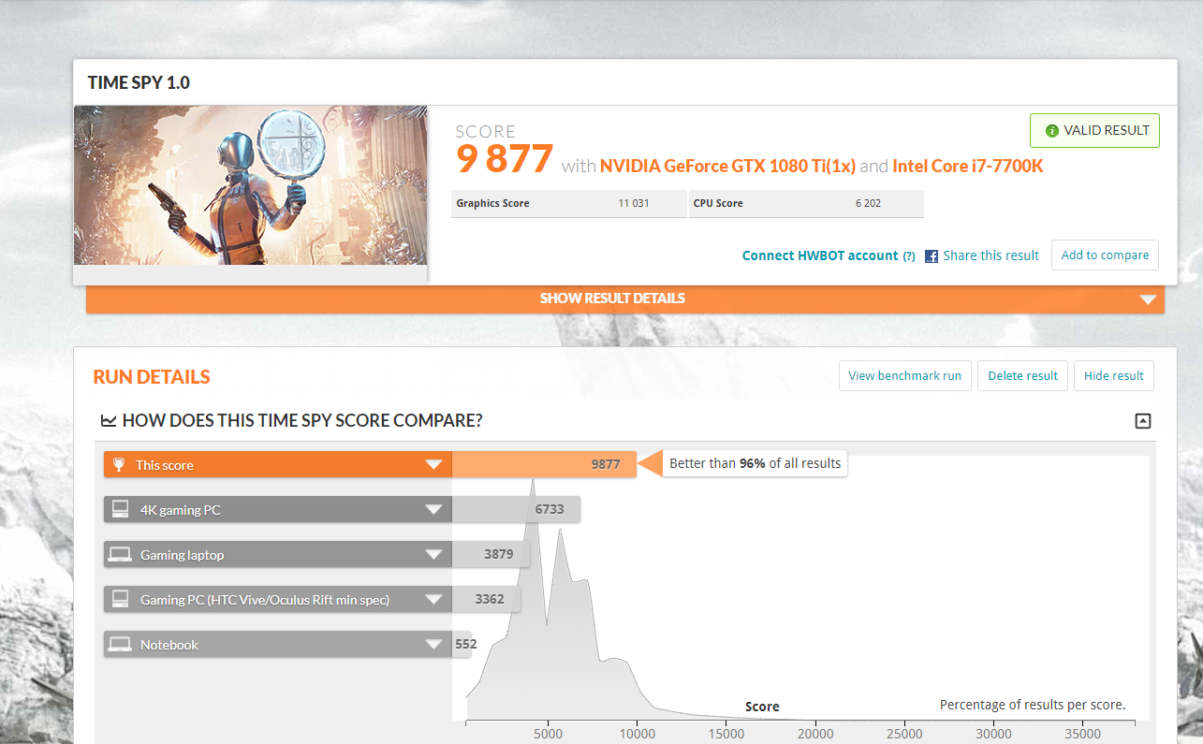Screen dimensions: 1203x744
Task: Click the chart icon before How does this score compare
Action: (x=109, y=420)
